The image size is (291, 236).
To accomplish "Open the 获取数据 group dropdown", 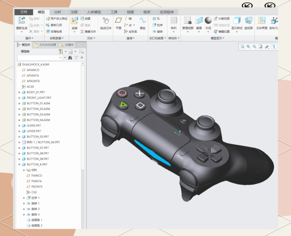I will (x=57, y=38).
